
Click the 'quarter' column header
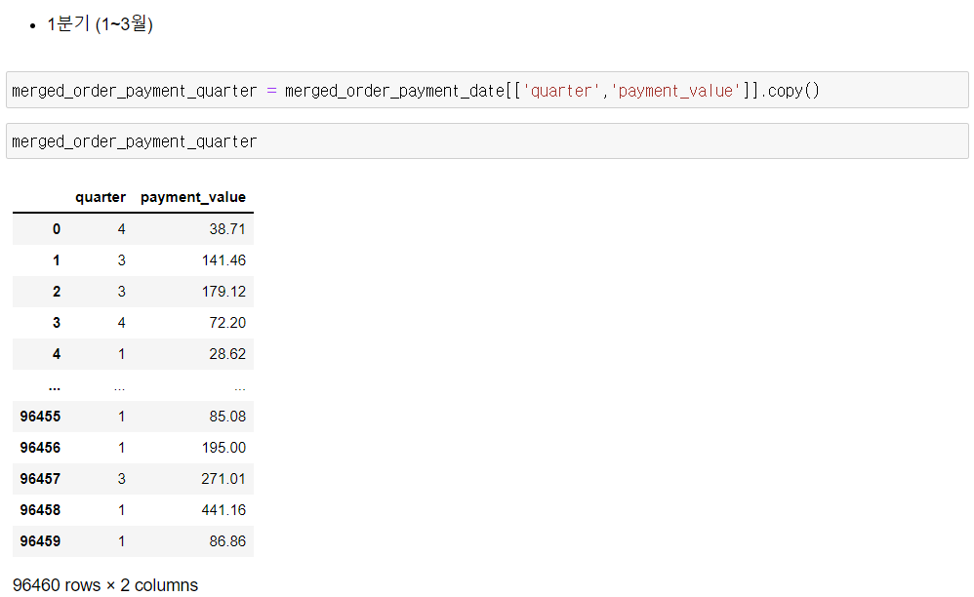click(101, 197)
